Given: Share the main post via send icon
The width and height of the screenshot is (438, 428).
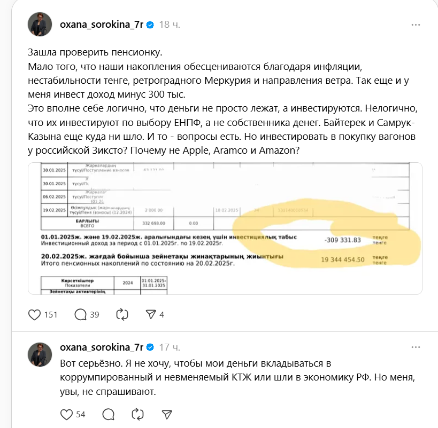Looking at the screenshot, I should tap(151, 315).
